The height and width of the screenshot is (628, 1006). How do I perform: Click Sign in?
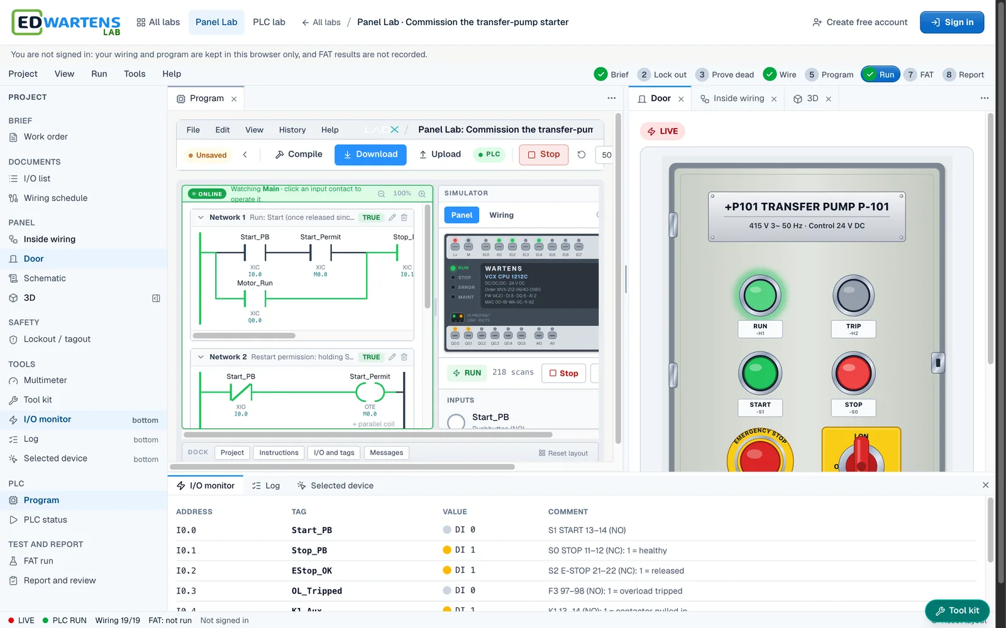(952, 23)
